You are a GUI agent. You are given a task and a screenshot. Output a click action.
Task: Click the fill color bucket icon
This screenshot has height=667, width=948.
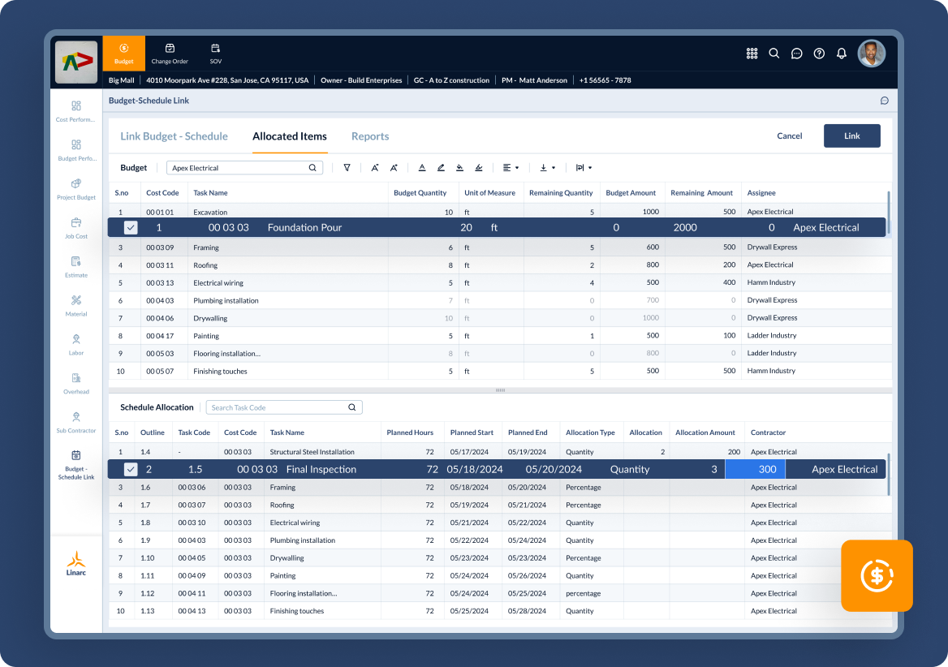tap(459, 167)
